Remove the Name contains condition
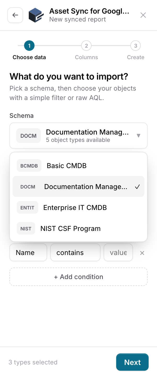The height and width of the screenshot is (377, 157). point(142,253)
